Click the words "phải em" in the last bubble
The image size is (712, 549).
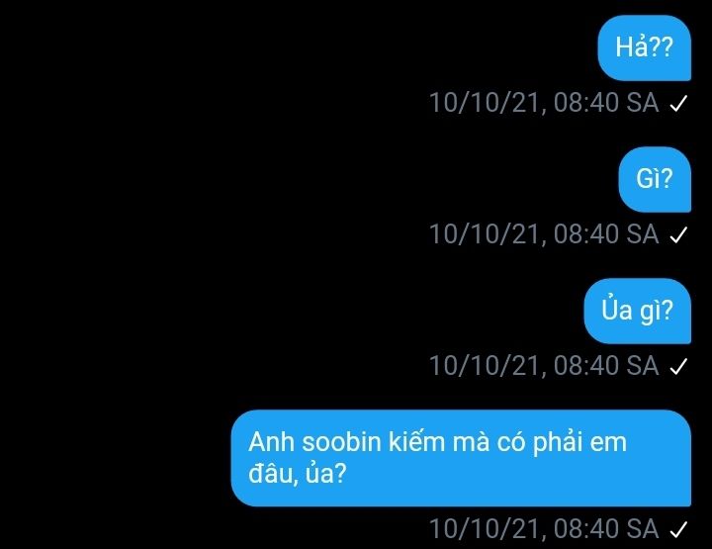pyautogui.click(x=579, y=443)
